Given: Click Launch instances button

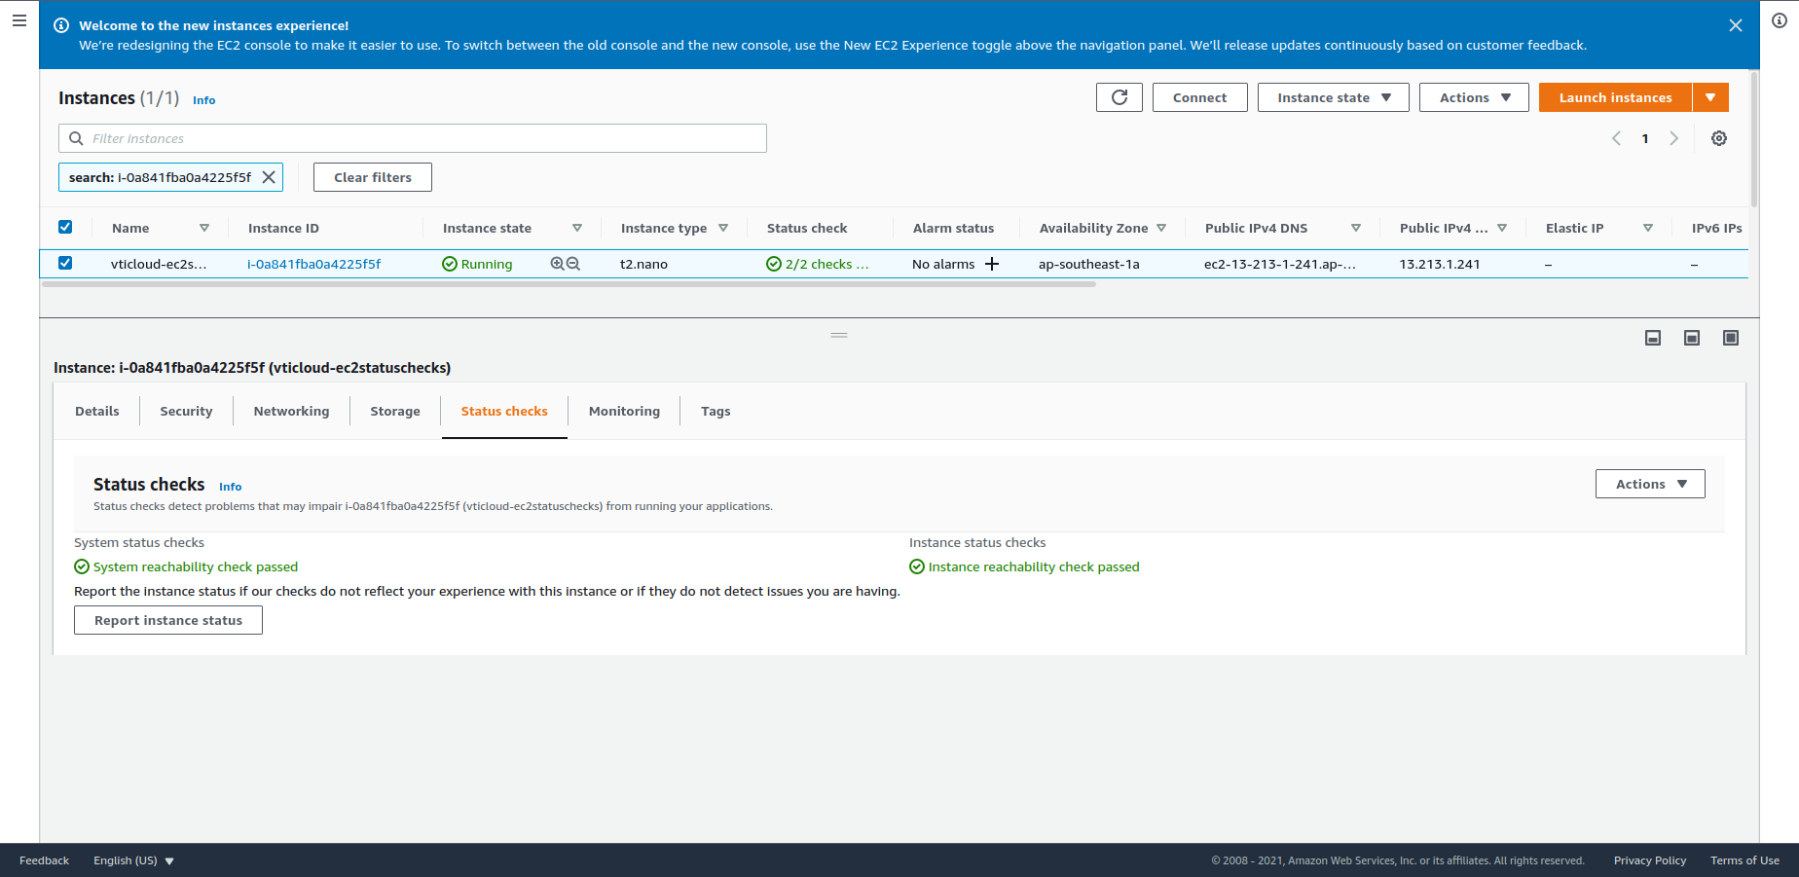Looking at the screenshot, I should click(x=1615, y=97).
